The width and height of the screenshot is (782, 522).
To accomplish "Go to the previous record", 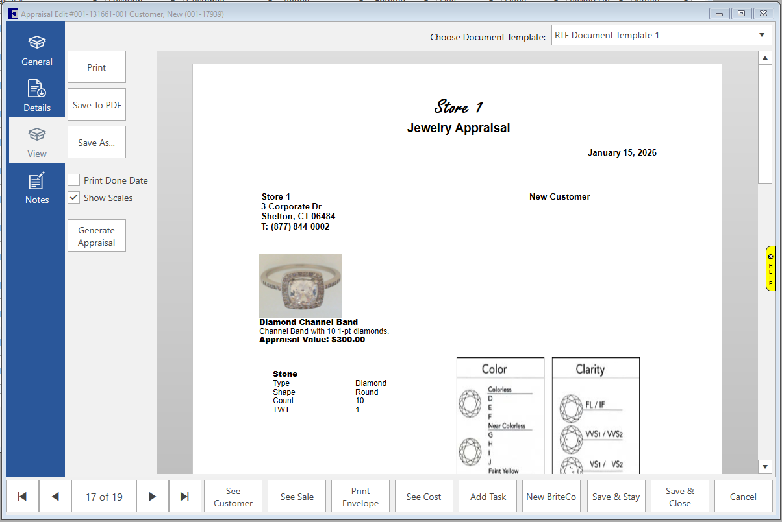I will pos(55,497).
